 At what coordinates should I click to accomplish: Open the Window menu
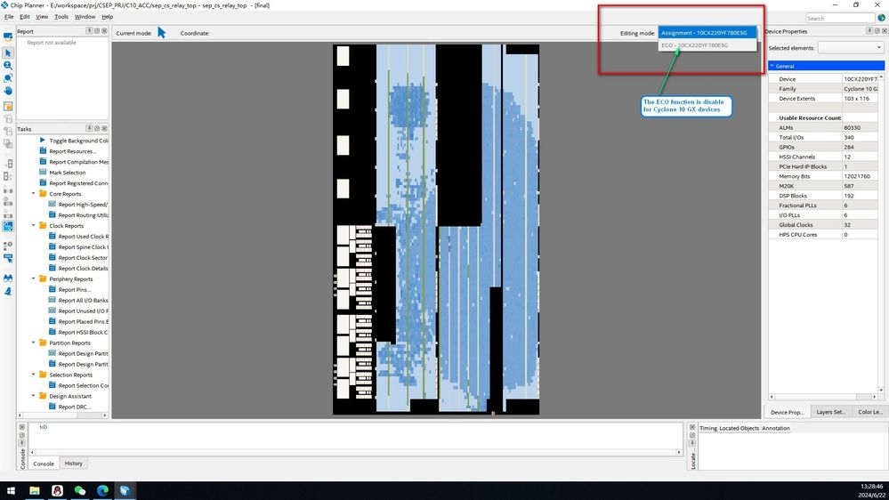coord(85,16)
